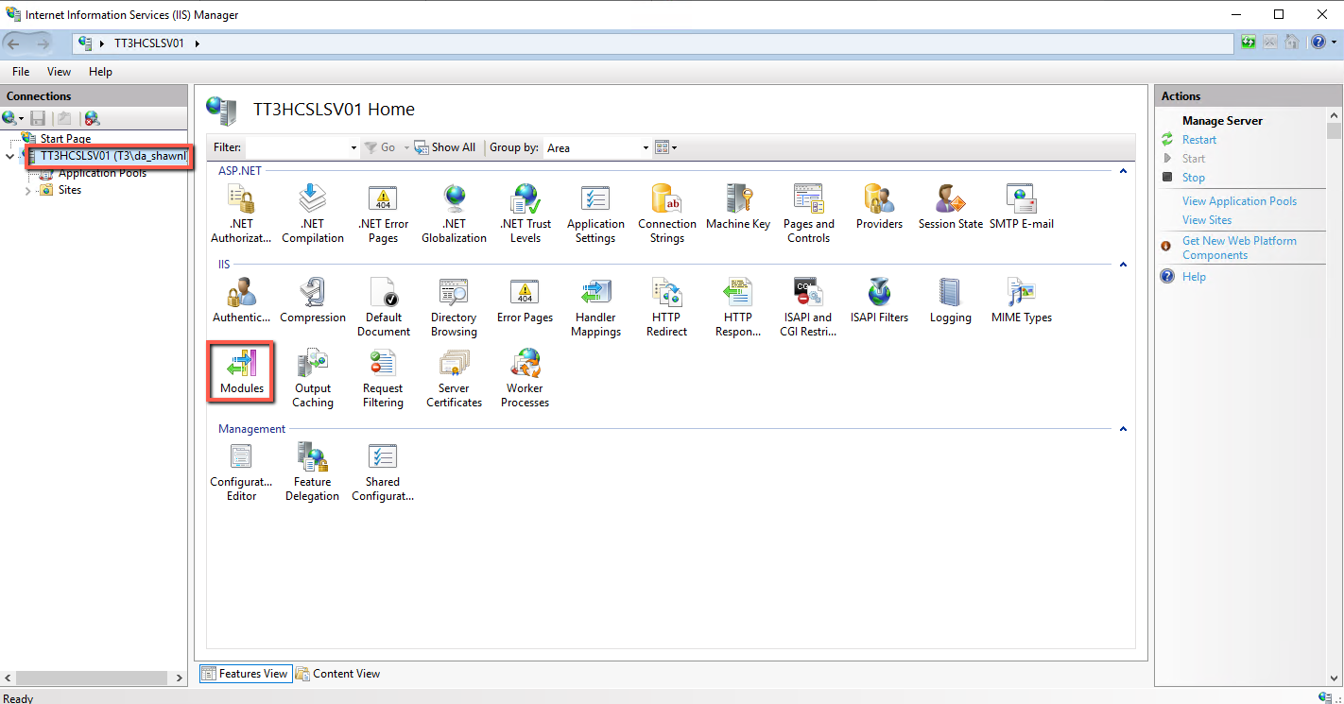
Task: Open the Configuration Editor
Action: click(x=241, y=471)
